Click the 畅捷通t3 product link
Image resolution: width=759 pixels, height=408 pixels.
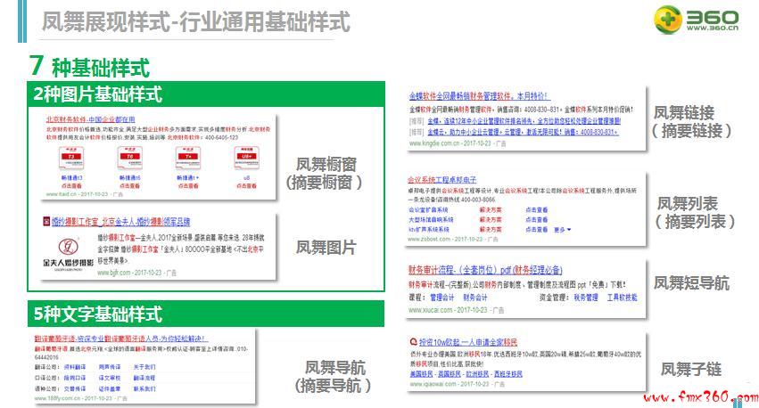[x=71, y=178]
